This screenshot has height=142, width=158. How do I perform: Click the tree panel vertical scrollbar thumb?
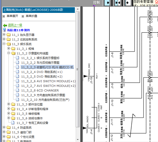(78, 69)
